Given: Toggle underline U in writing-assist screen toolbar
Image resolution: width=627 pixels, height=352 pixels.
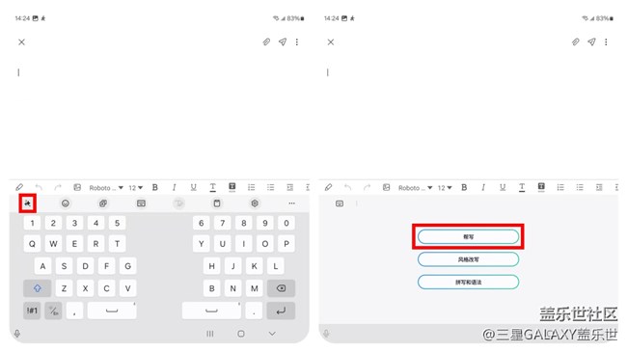Looking at the screenshot, I should [503, 187].
